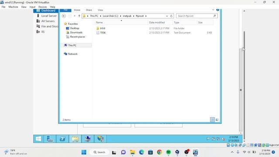Screen dimensions: 279x157
Task: Expand the address bar history dropdown
Action: pos(167,16)
